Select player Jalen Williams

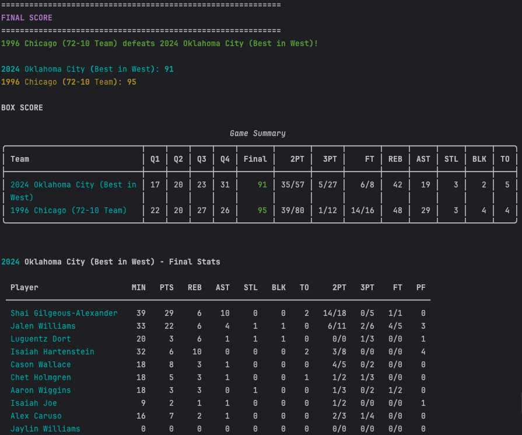[x=43, y=326]
